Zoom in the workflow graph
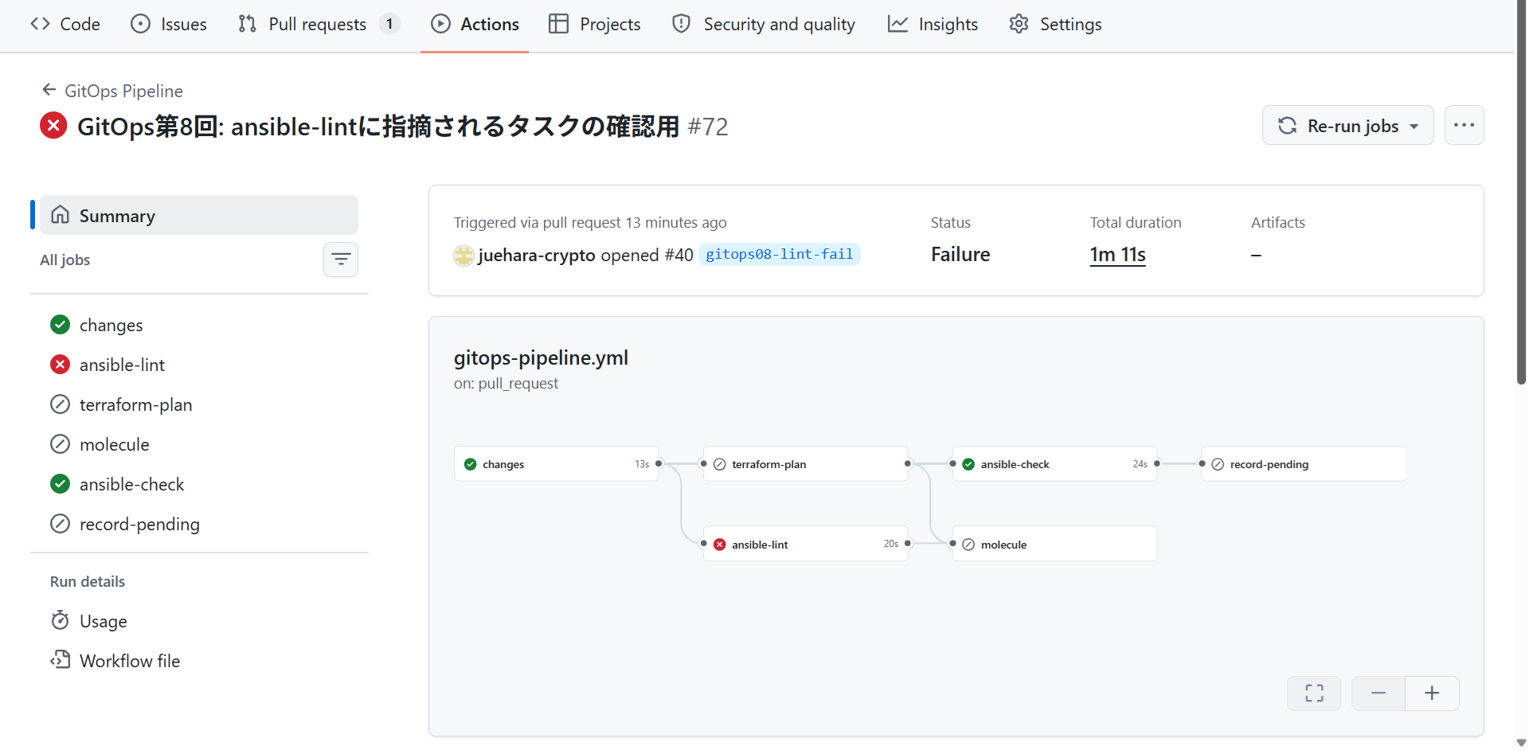This screenshot has height=750, width=1529. (1432, 693)
